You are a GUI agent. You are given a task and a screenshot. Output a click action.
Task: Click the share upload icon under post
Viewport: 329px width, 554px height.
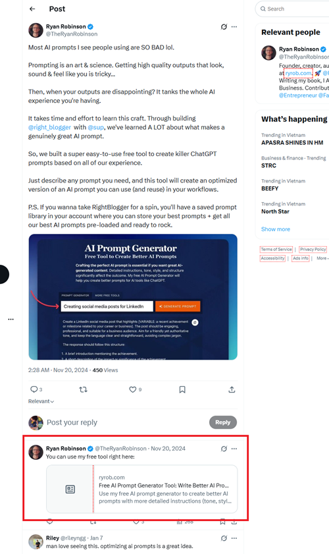click(x=232, y=389)
